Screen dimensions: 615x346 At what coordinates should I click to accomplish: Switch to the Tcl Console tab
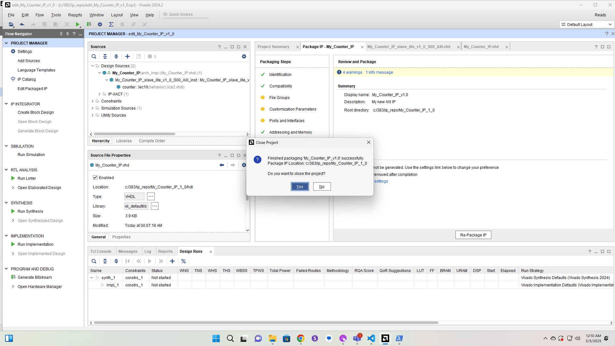pyautogui.click(x=101, y=251)
